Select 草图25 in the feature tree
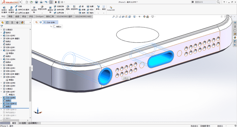The width and height of the screenshot is (237, 127). tap(11, 95)
